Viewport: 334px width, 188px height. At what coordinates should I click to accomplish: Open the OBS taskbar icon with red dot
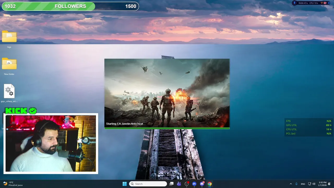(187, 184)
